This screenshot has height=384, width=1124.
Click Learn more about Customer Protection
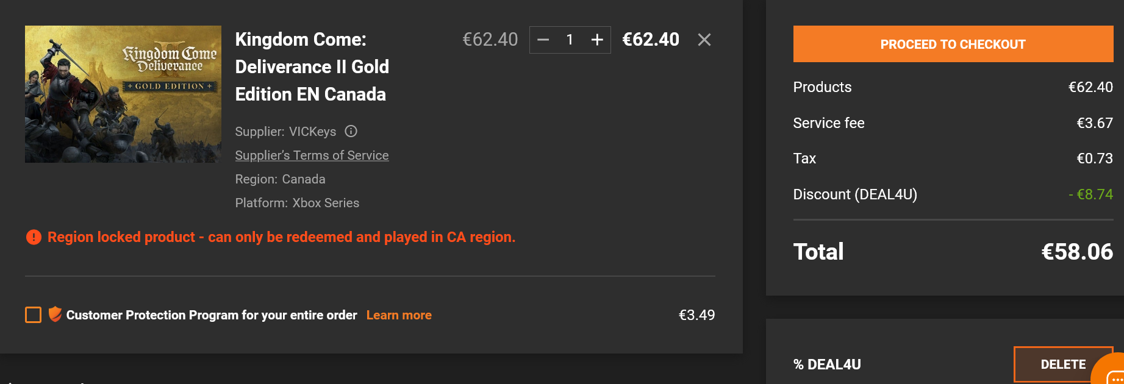point(399,315)
